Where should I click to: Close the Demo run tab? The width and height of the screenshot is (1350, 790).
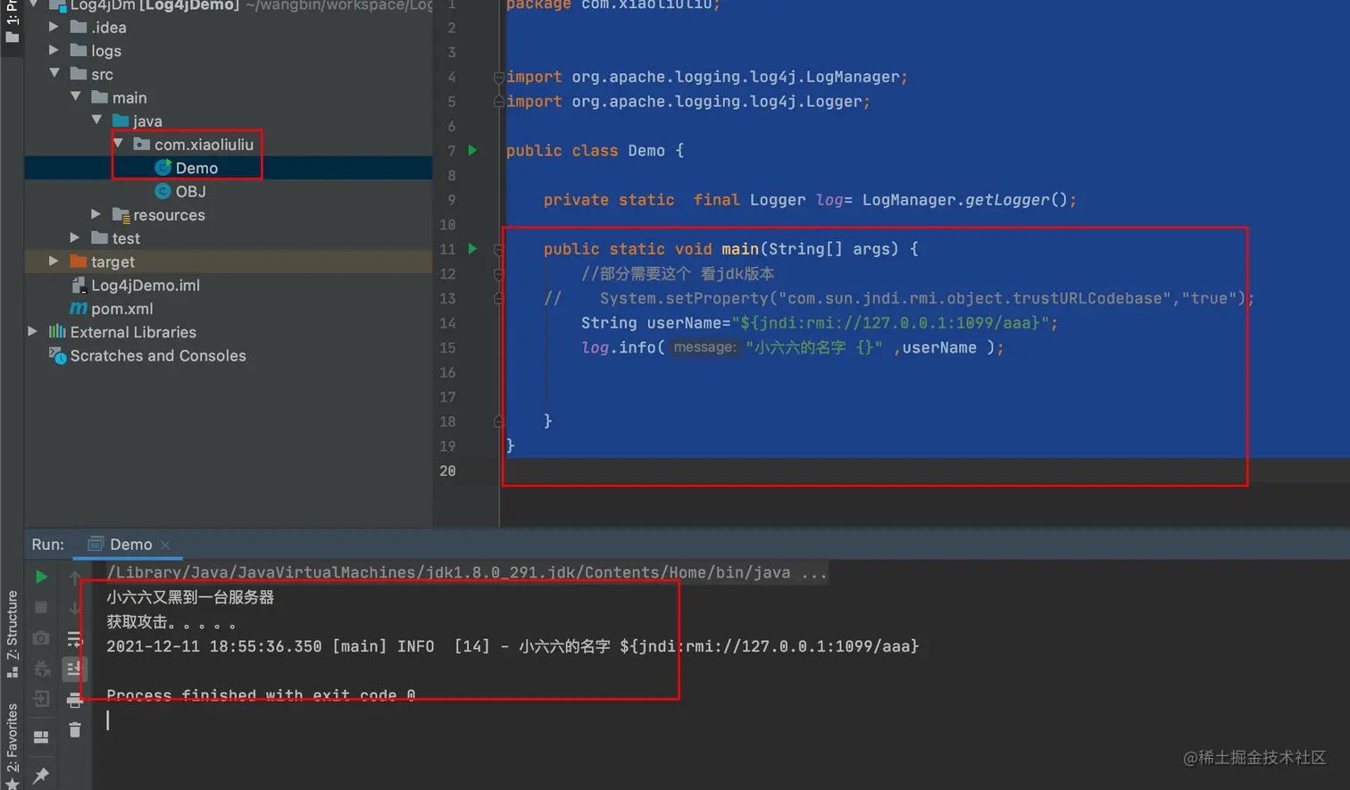point(165,545)
